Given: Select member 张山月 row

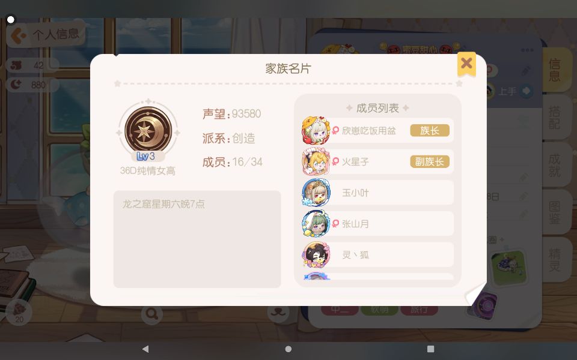Looking at the screenshot, I should [377, 224].
